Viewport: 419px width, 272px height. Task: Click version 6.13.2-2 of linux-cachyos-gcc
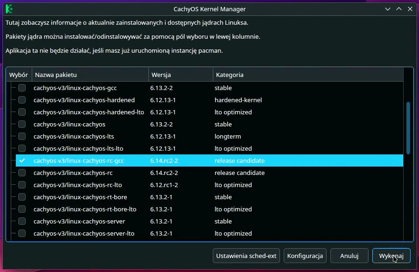[x=161, y=88]
